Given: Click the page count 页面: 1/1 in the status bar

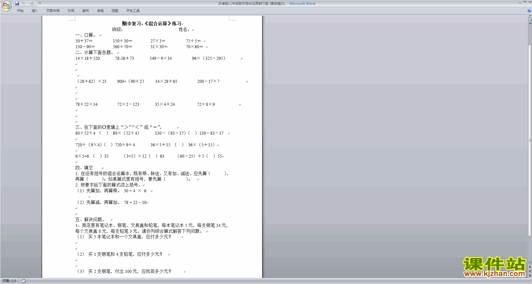Looking at the screenshot, I should pos(9,281).
